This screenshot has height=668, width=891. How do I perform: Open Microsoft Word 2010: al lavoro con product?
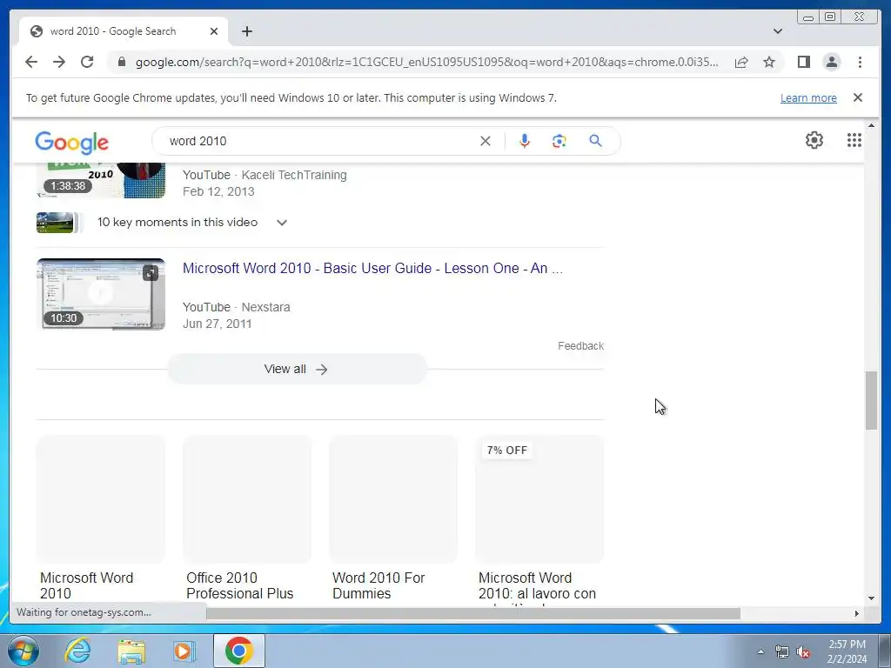pyautogui.click(x=539, y=520)
